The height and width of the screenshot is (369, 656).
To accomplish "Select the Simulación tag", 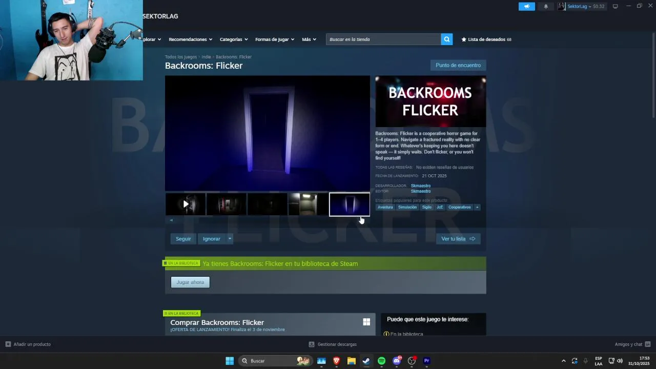I will [407, 207].
